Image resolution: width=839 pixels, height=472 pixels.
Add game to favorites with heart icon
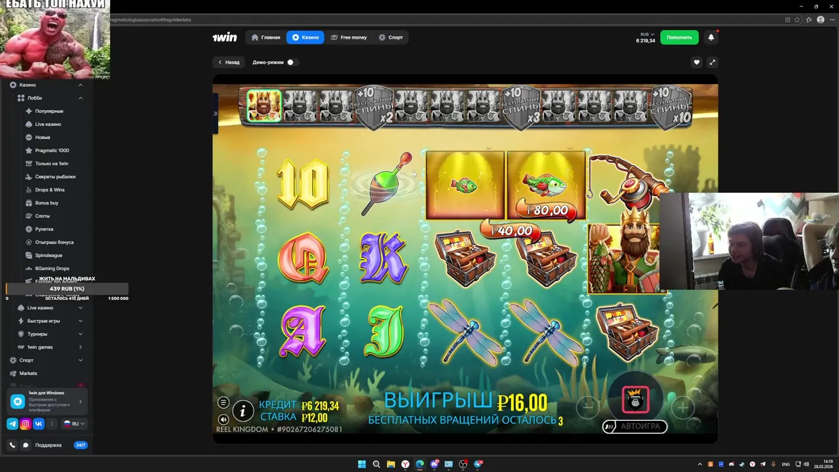coord(697,62)
